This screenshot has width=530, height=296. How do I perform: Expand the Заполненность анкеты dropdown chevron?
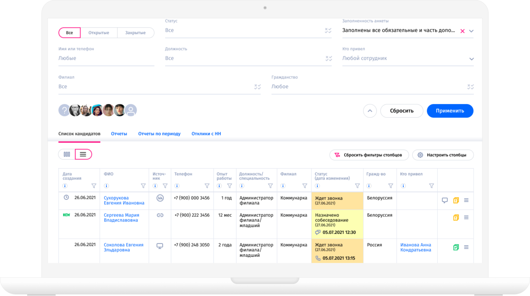point(471,31)
